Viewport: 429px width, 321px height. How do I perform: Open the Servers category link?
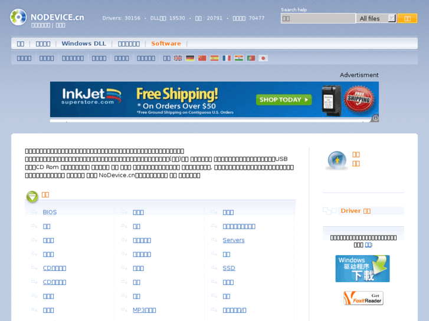pos(233,240)
